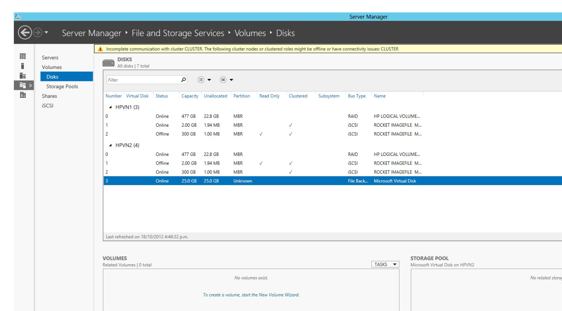Select Disks in navigation pane

point(67,77)
